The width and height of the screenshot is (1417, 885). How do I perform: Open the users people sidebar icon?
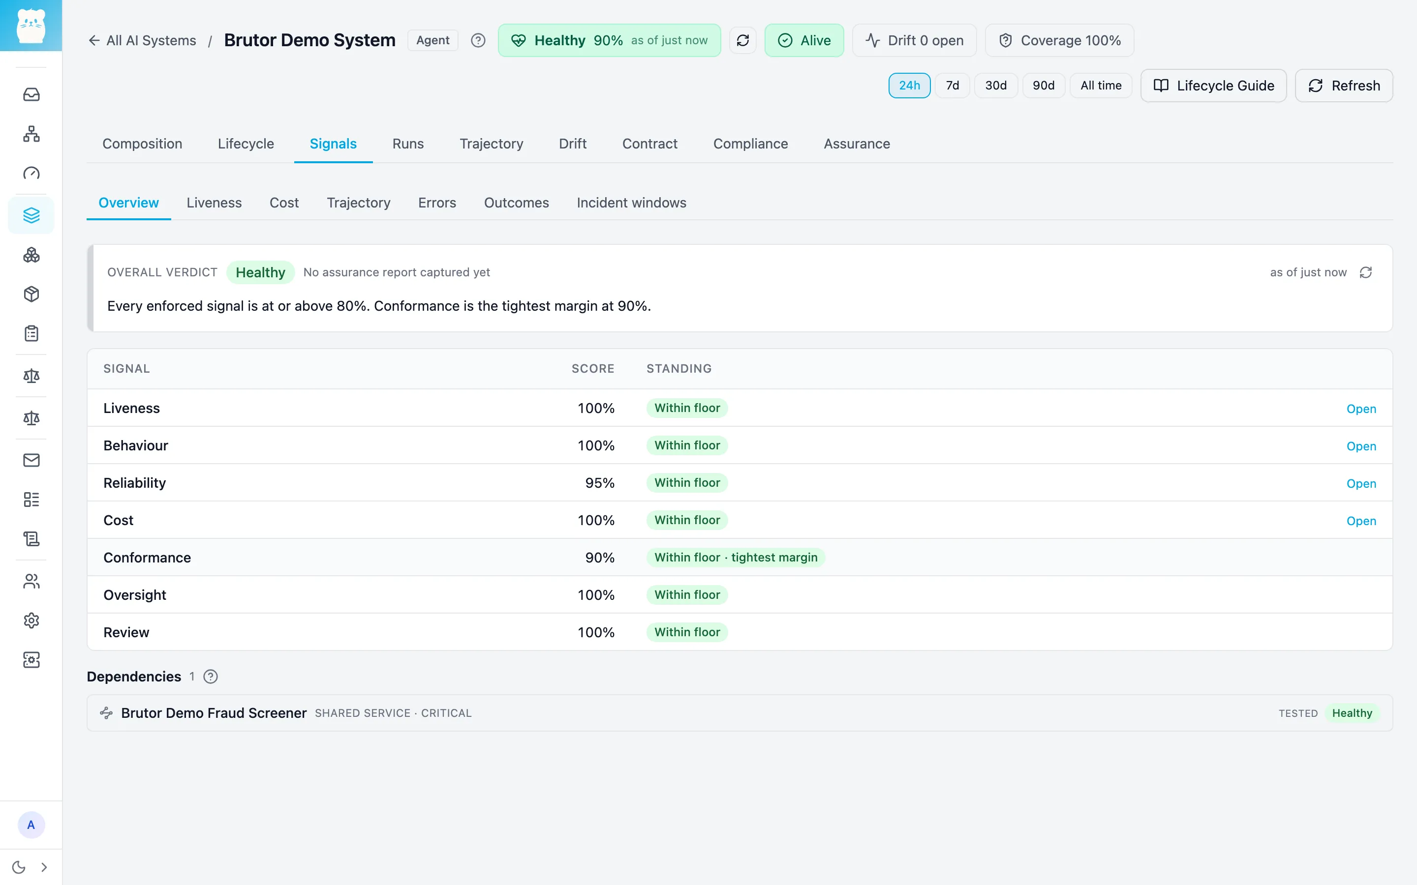31,581
